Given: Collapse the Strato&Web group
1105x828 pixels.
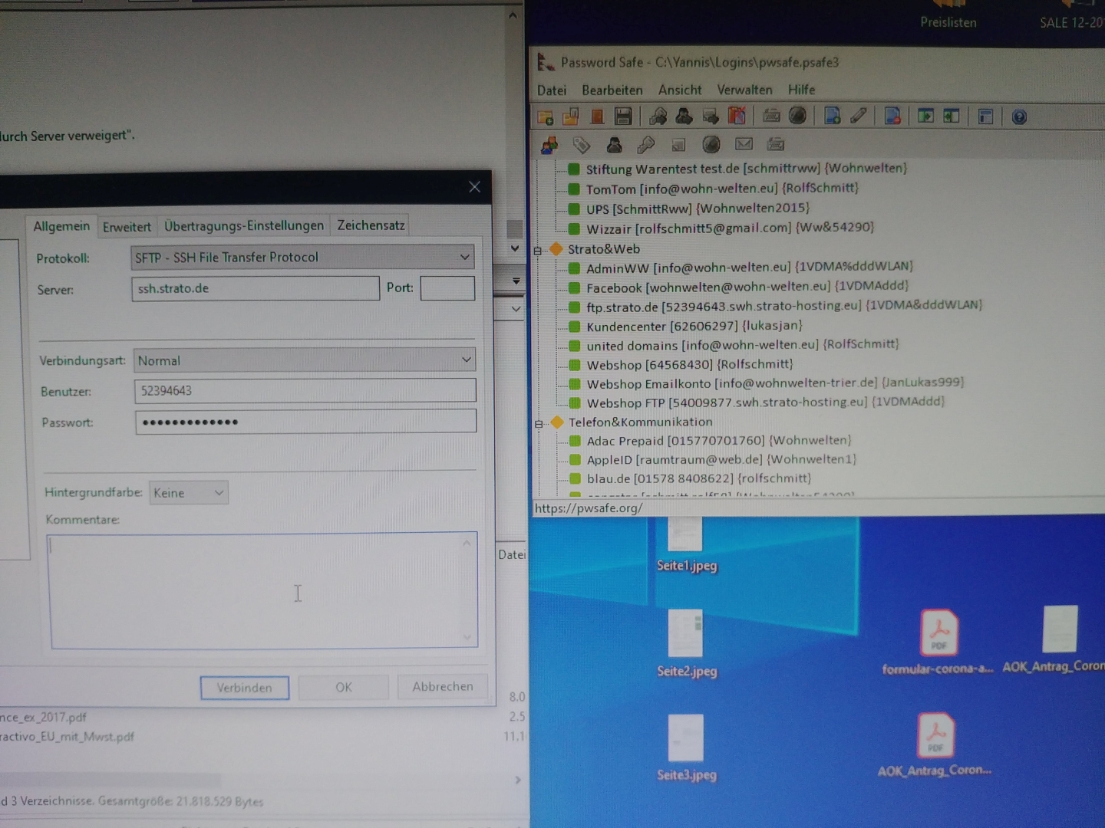Looking at the screenshot, I should pyautogui.click(x=538, y=250).
